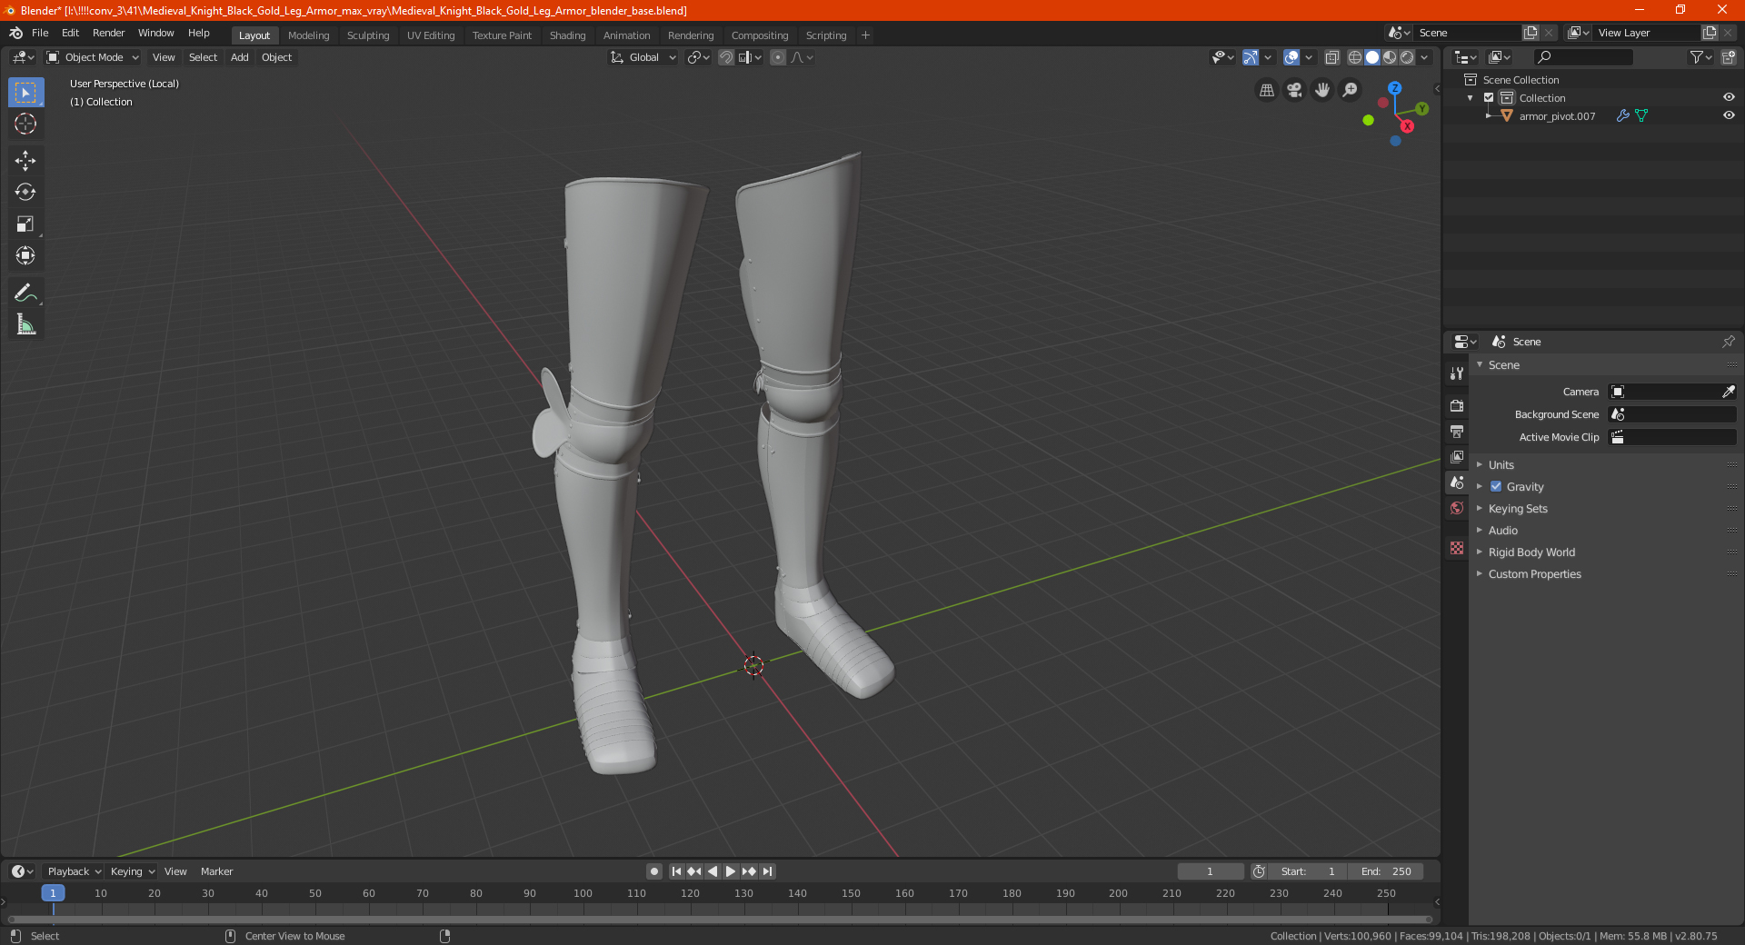The height and width of the screenshot is (945, 1745).
Task: Click the pan view hand icon
Action: pyautogui.click(x=1322, y=90)
